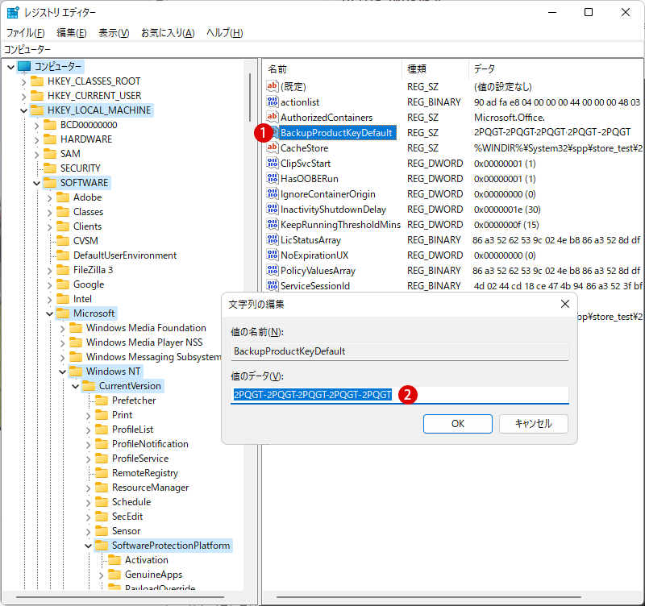The image size is (645, 606).
Task: Collapse the SoftwareProtectionPlatform key
Action: (89, 546)
